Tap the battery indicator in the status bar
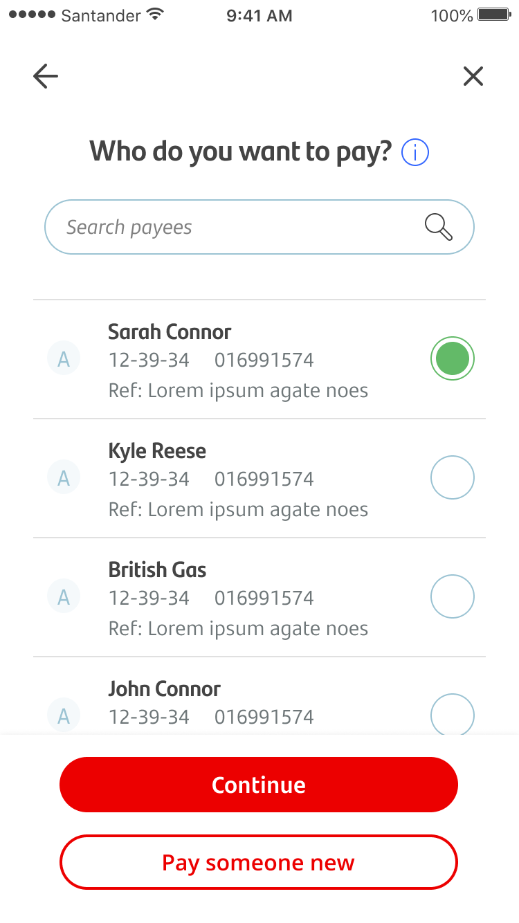519x923 pixels. click(494, 15)
